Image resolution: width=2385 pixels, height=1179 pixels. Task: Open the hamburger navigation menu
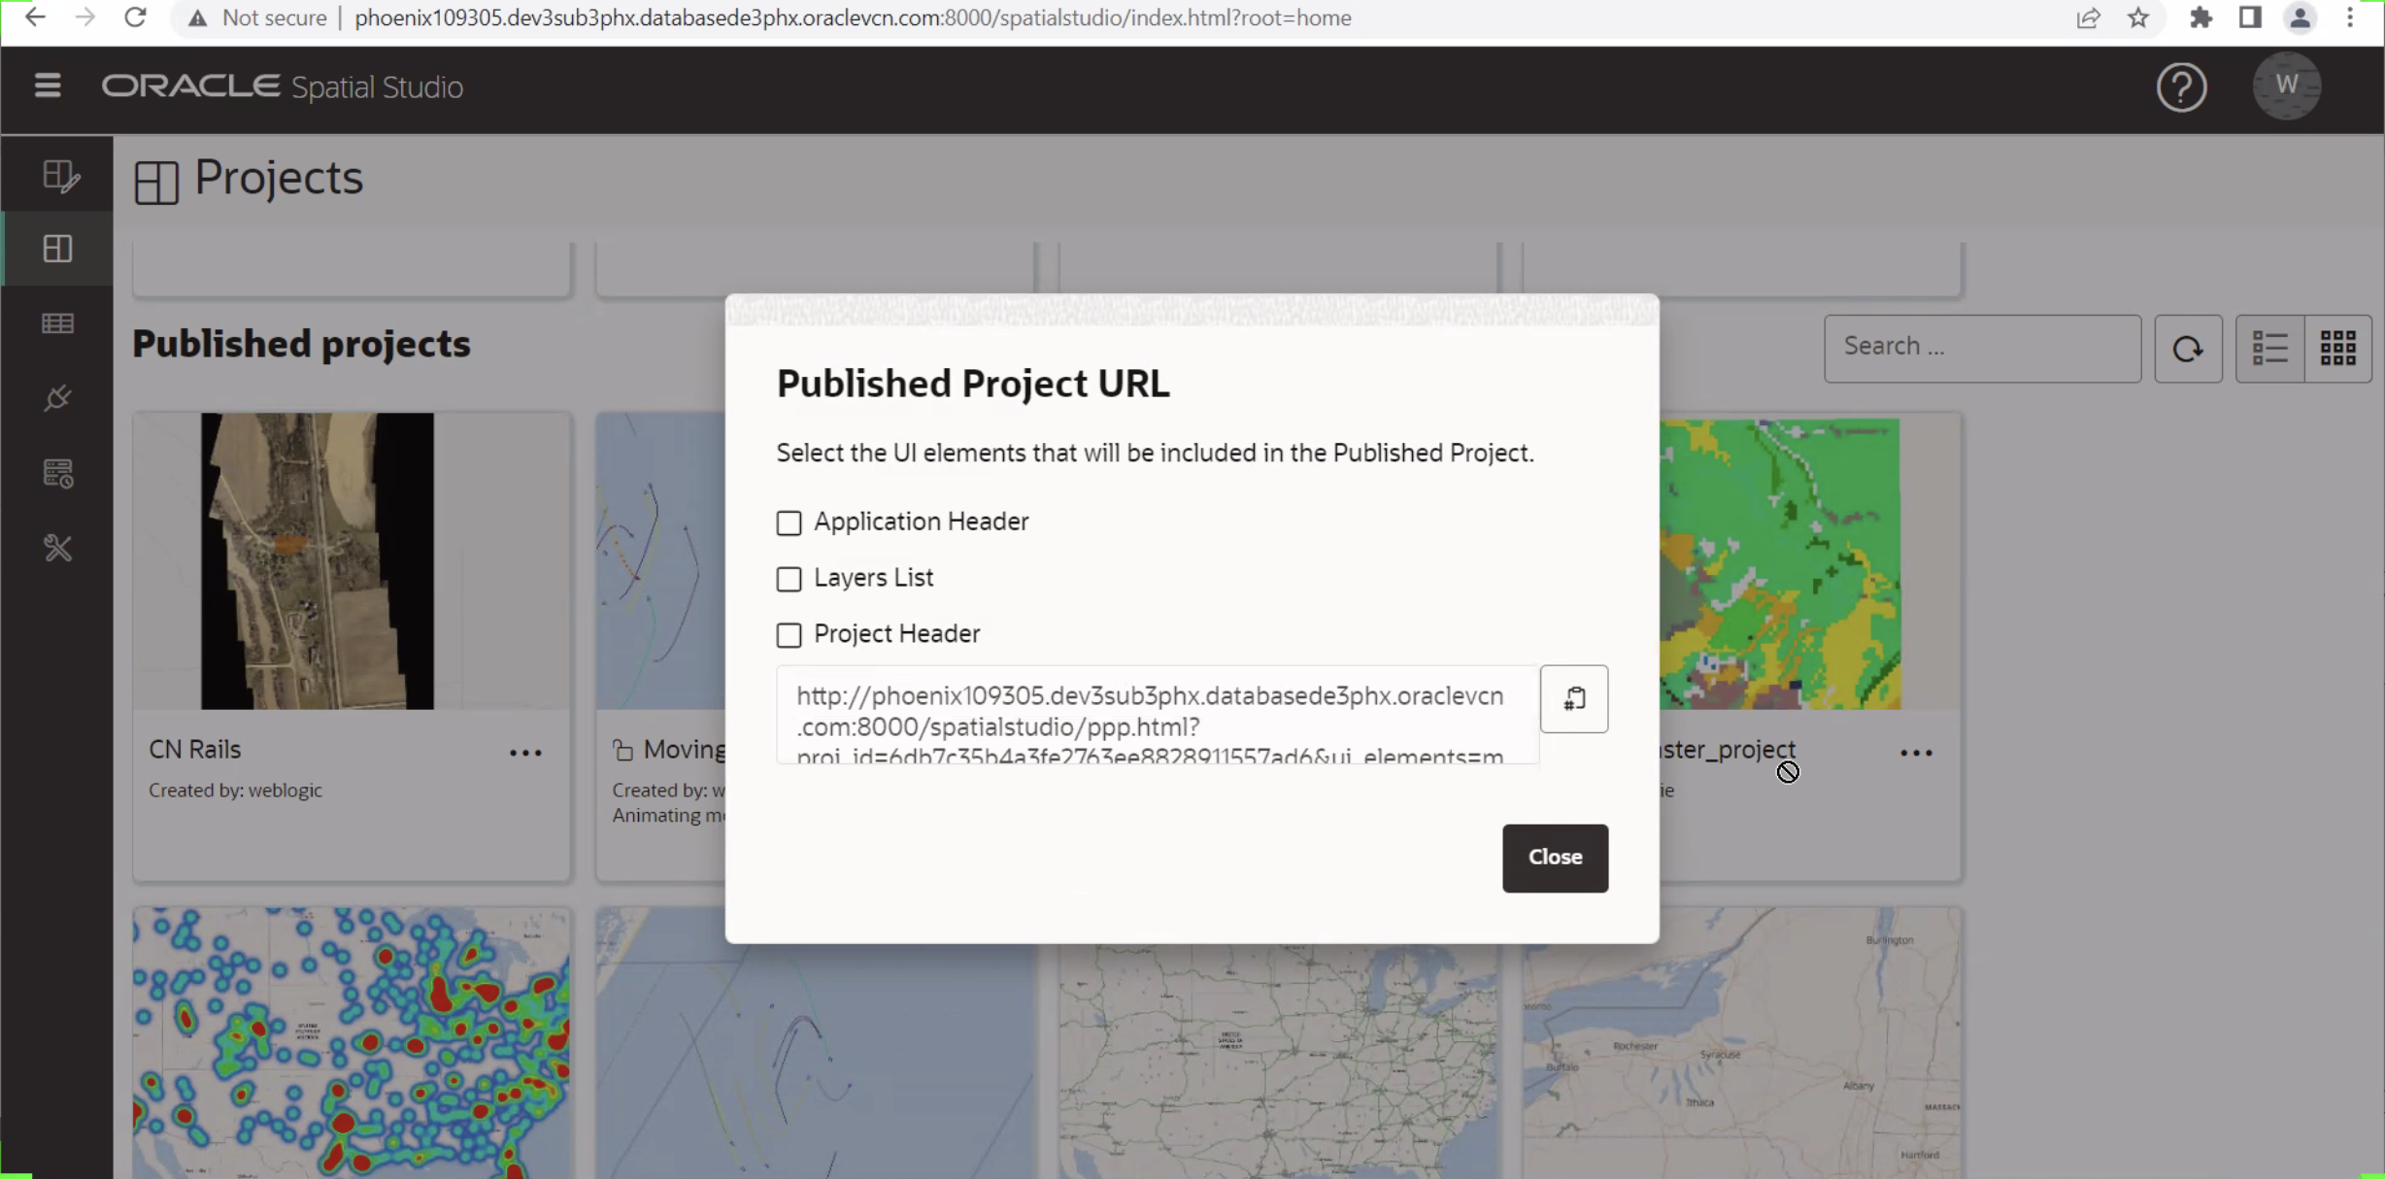coord(47,86)
